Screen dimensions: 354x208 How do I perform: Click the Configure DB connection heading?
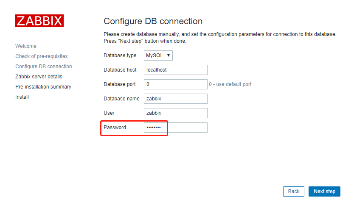(x=153, y=21)
